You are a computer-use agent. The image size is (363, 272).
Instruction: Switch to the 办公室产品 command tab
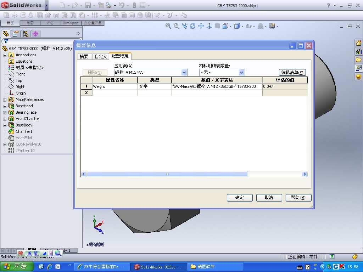tap(93, 23)
